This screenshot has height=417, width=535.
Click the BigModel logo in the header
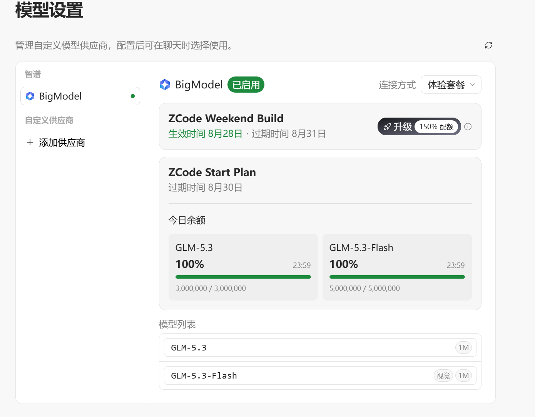click(165, 85)
